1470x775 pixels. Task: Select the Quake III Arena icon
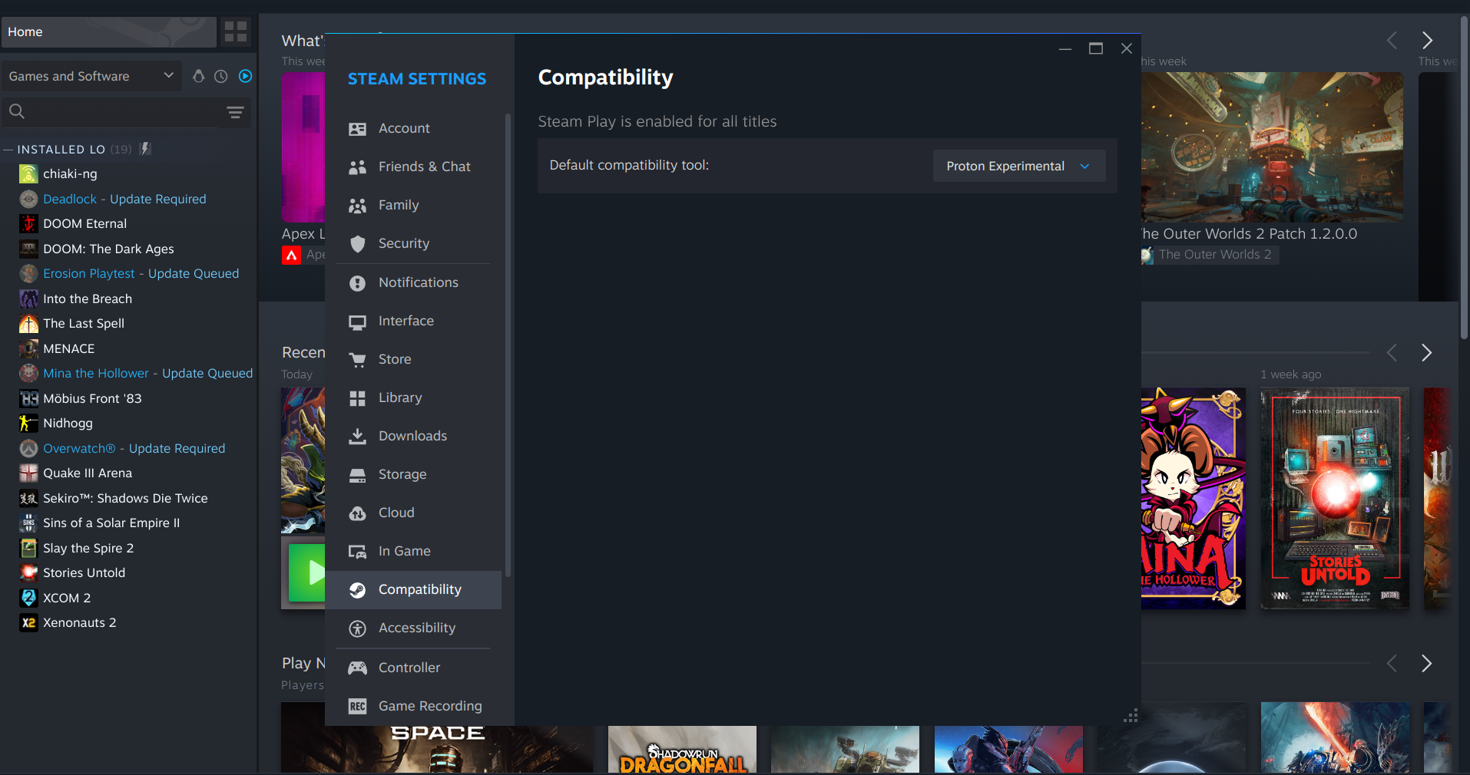point(28,473)
